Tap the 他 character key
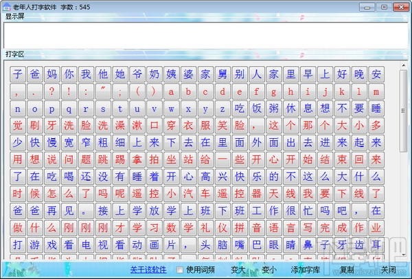 [103, 74]
